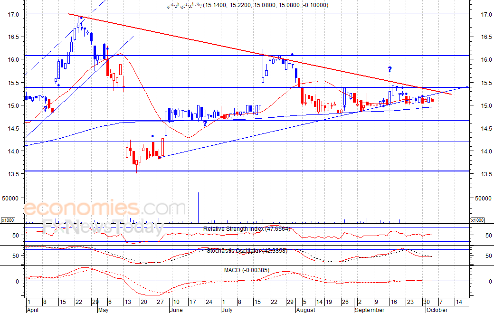Click the blue question mark near late-June candles
The height and width of the screenshot is (313, 494).
click(205, 123)
